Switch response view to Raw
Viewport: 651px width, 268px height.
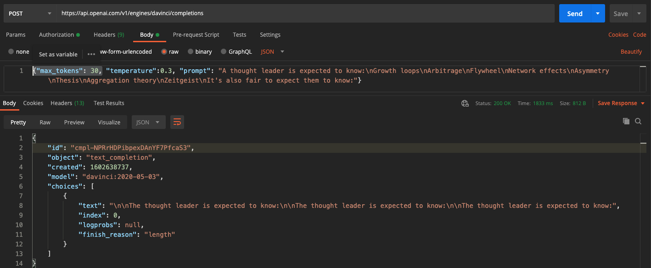click(x=45, y=122)
